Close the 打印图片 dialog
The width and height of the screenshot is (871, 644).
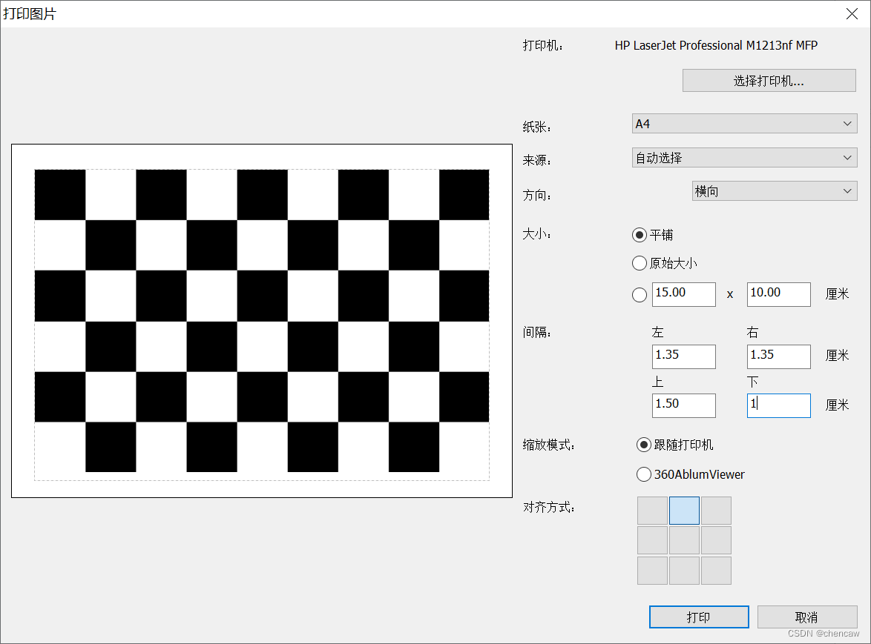(852, 14)
